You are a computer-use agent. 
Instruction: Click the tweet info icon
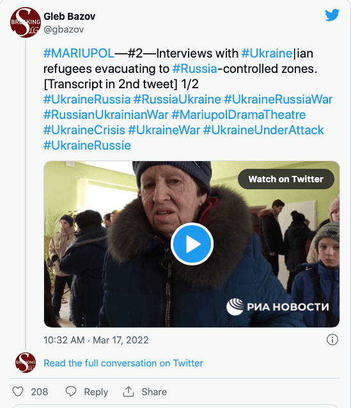pyautogui.click(x=332, y=340)
